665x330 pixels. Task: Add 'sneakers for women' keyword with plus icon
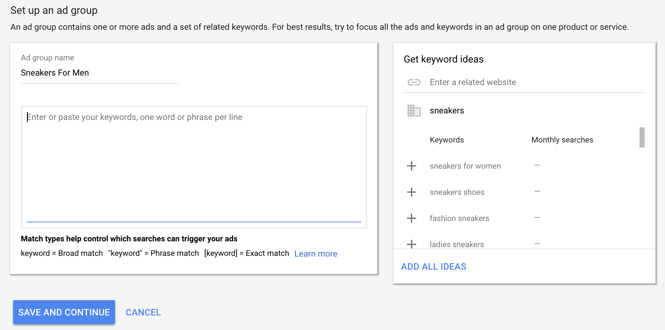pyautogui.click(x=412, y=166)
